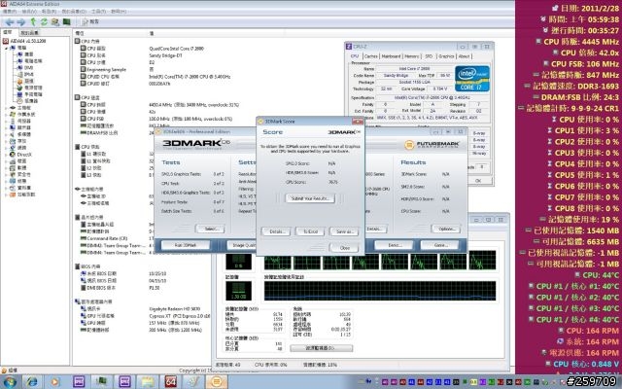The height and width of the screenshot is (389, 622).
Task: Collapse the Computer node in AIDA64 tree
Action: tap(7, 48)
